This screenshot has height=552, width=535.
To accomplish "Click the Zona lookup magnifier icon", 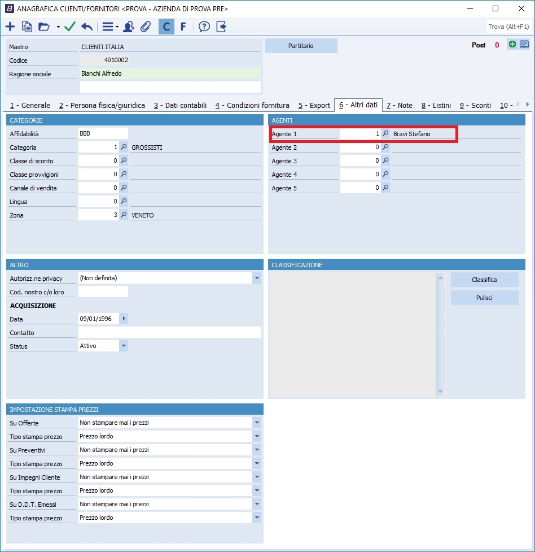I will (124, 215).
